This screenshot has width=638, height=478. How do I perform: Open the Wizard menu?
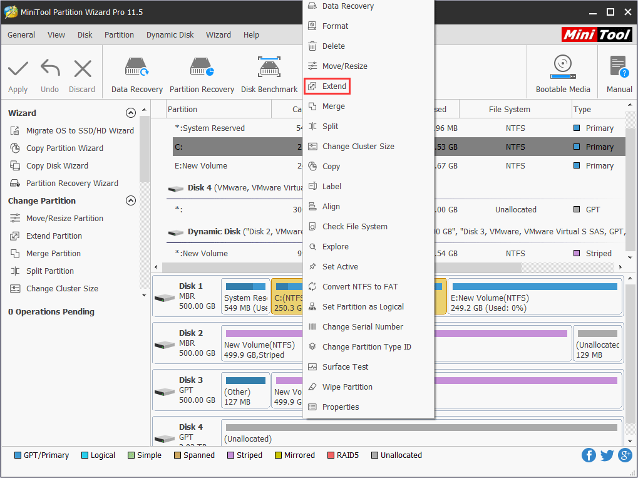tap(219, 35)
